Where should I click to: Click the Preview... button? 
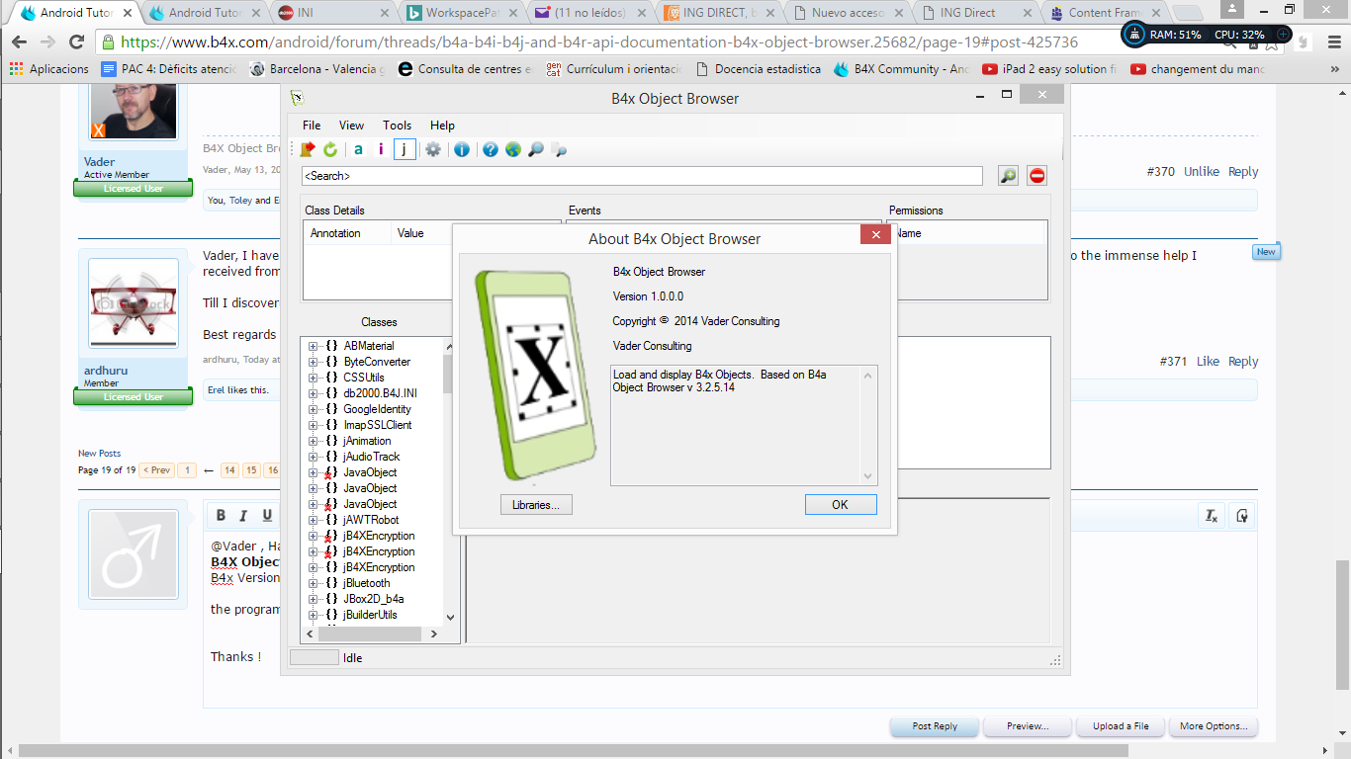(x=1028, y=726)
